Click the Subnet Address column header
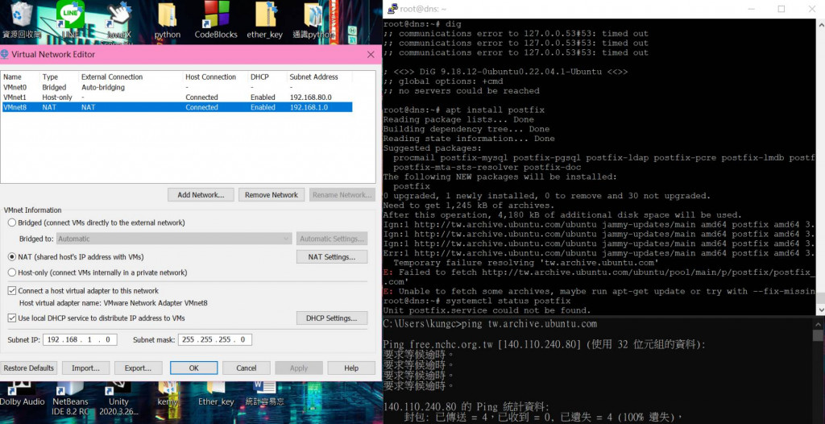 point(314,77)
